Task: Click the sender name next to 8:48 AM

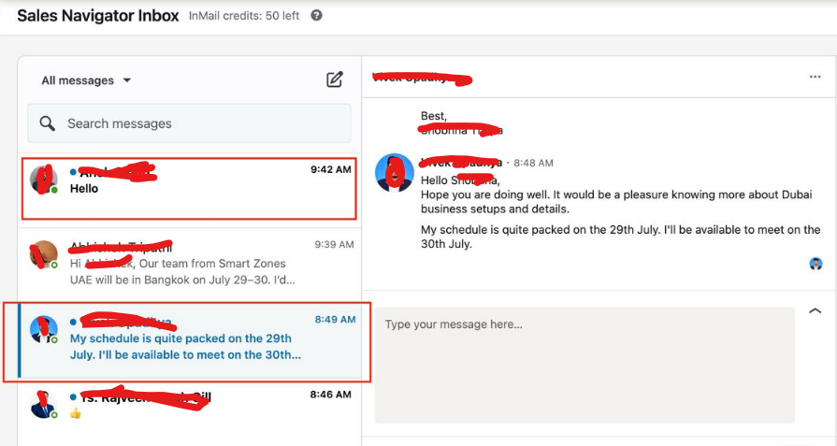Action: pyautogui.click(x=463, y=162)
